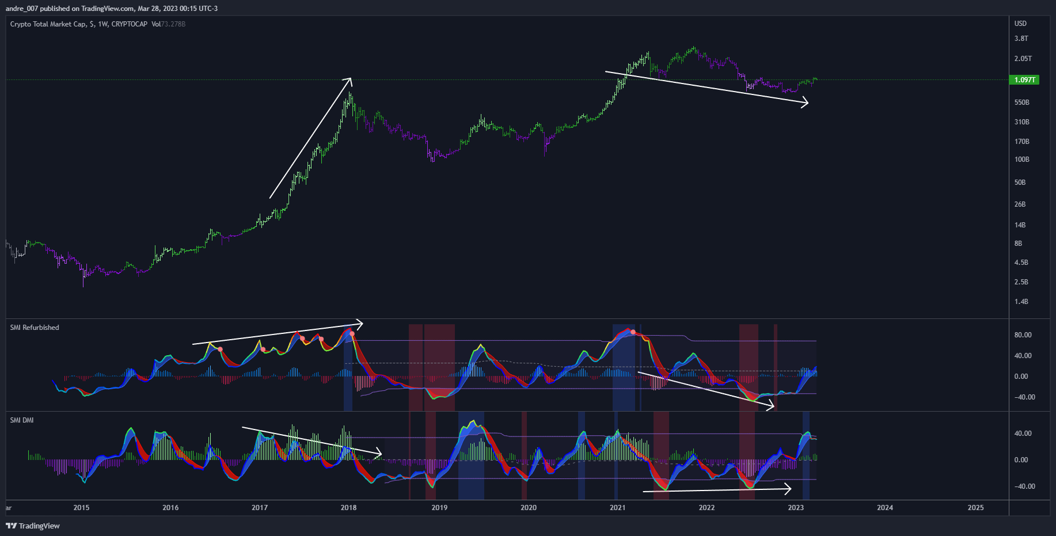Image resolution: width=1056 pixels, height=536 pixels.
Task: Click the 2020 label on time axis
Action: point(529,508)
